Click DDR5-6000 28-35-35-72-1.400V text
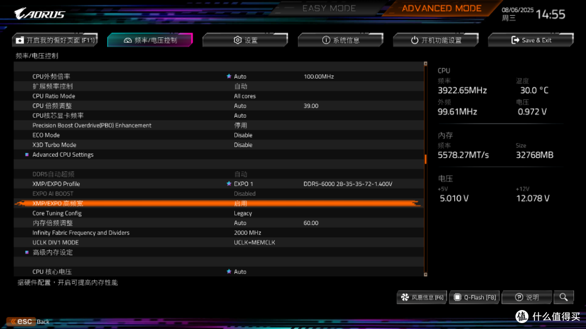The height and width of the screenshot is (329, 586). (348, 184)
